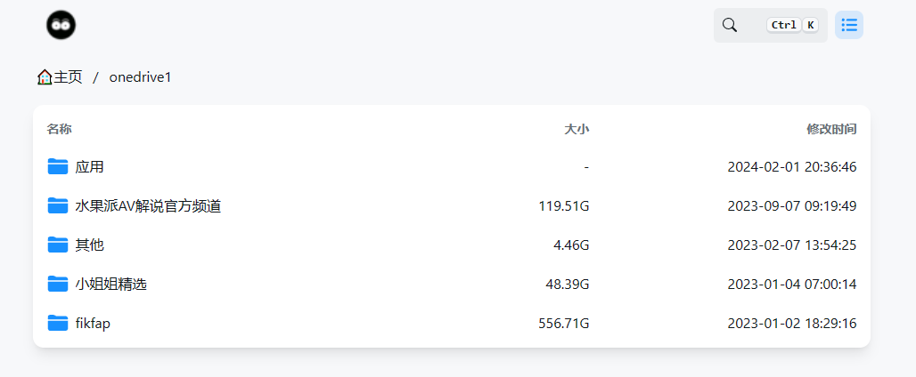
Task: Click the site logo in top-left corner
Action: point(61,25)
